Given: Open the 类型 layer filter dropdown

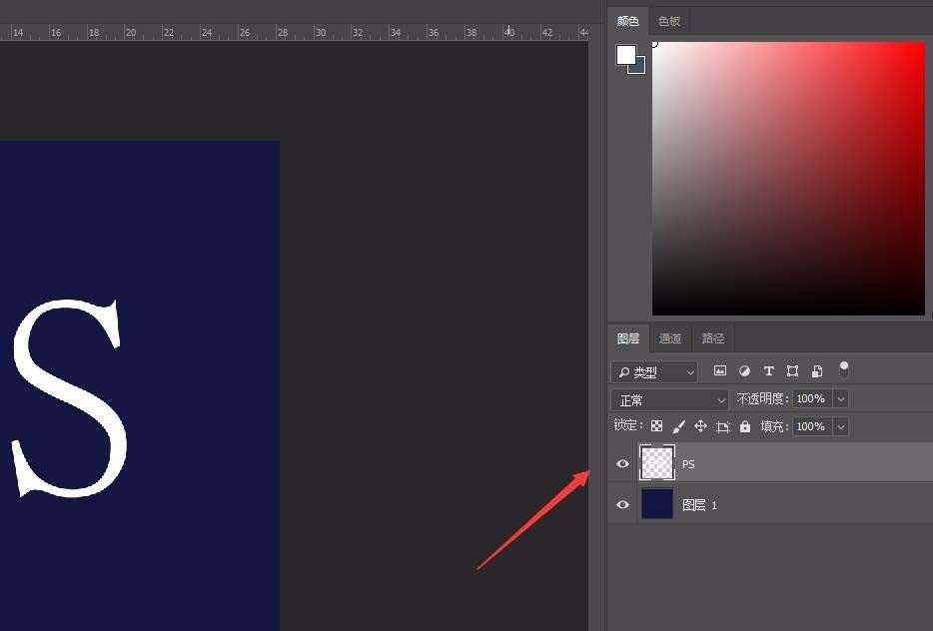Looking at the screenshot, I should pos(654,372).
